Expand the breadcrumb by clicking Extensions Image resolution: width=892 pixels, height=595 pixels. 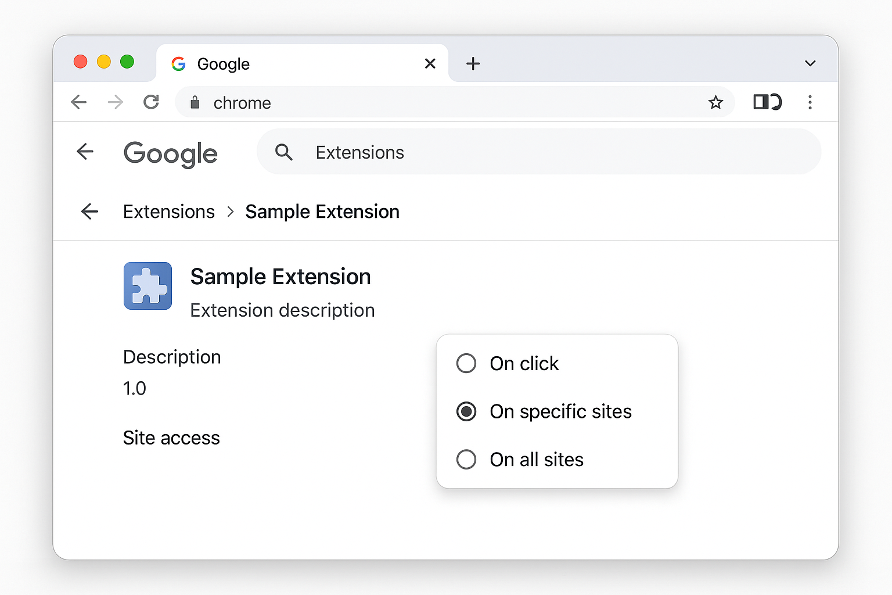coord(168,212)
